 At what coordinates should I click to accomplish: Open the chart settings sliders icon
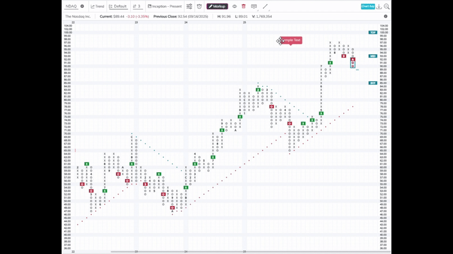point(189,6)
